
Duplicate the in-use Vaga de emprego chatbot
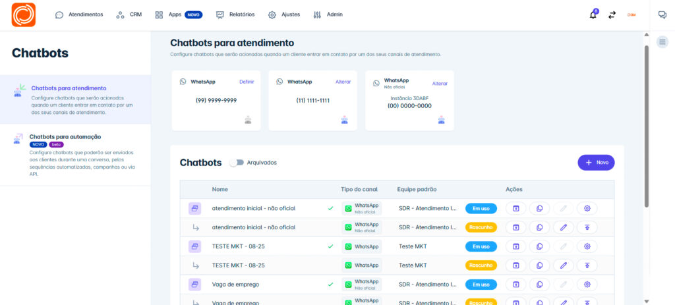pos(539,285)
